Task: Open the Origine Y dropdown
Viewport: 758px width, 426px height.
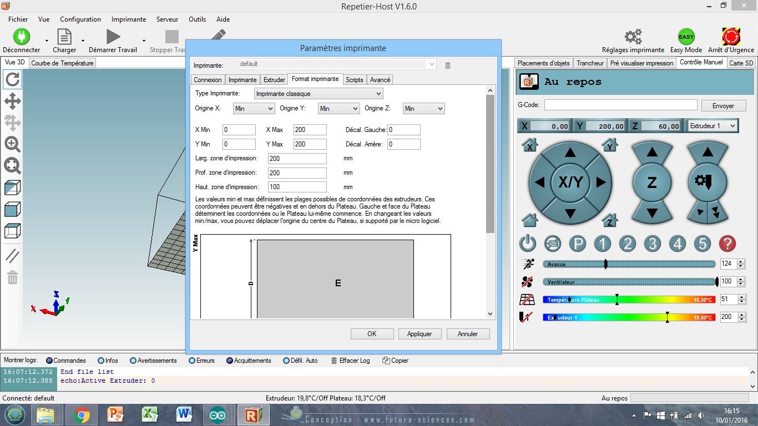Action: point(338,109)
